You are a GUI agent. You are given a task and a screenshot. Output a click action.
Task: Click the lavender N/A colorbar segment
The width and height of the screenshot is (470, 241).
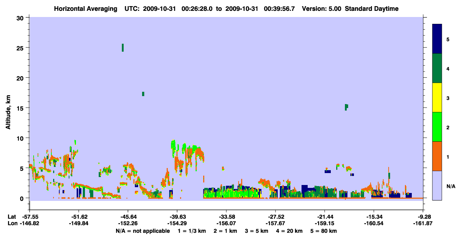(437, 185)
